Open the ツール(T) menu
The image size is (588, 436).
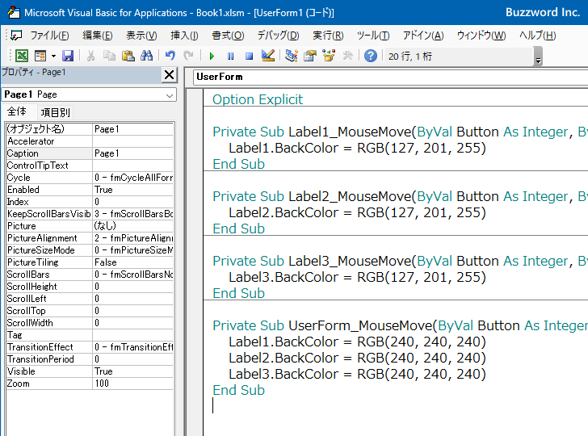point(373,36)
